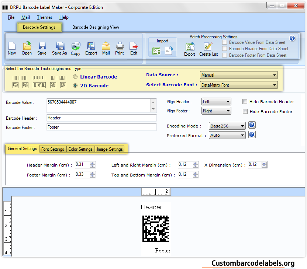The image size is (307, 269).
Task: Increase X Dimension with up arrow
Action: click(264, 163)
